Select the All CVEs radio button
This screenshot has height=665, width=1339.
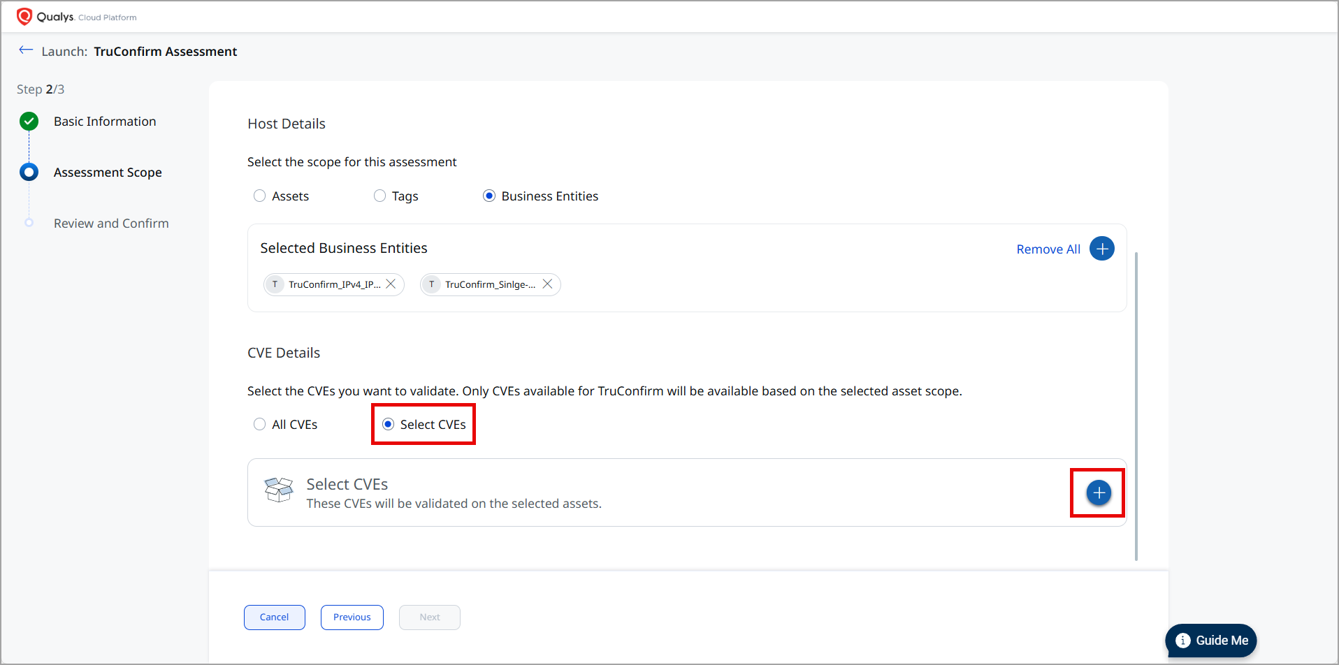point(260,425)
